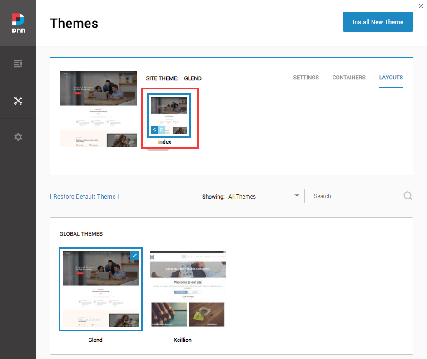Click the checkmark badge on Glend theme
Viewport: 427px width, 359px height.
[134, 256]
